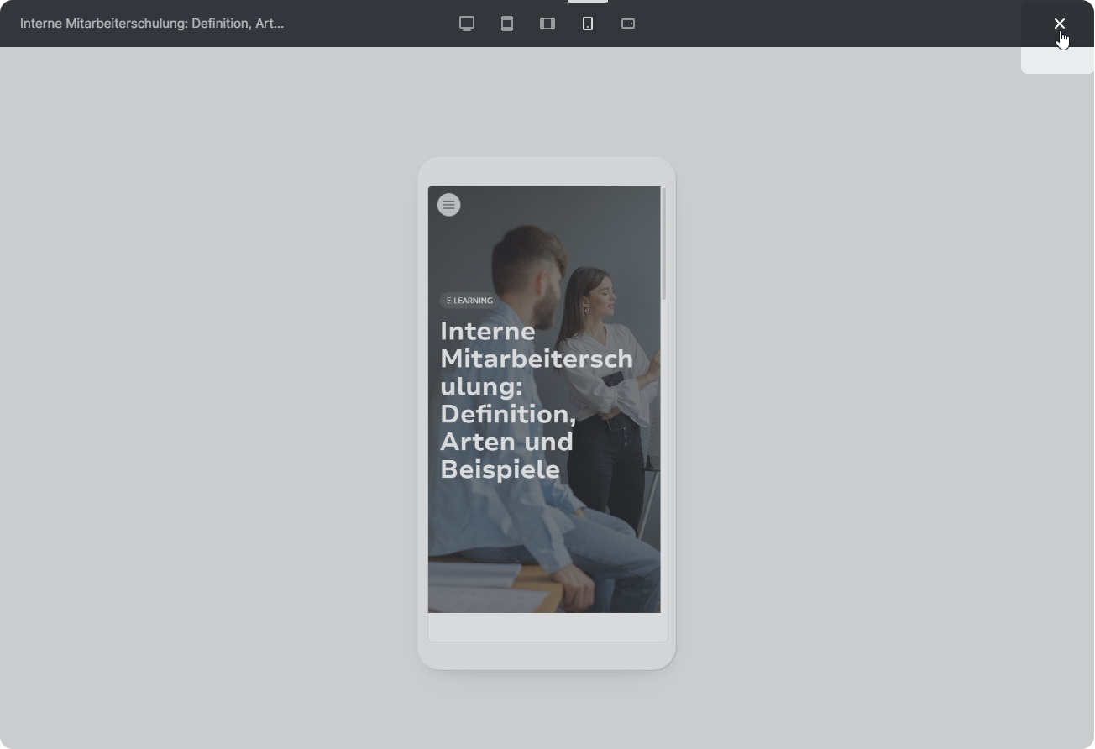Click the word "Definition," in the headline

pos(507,414)
